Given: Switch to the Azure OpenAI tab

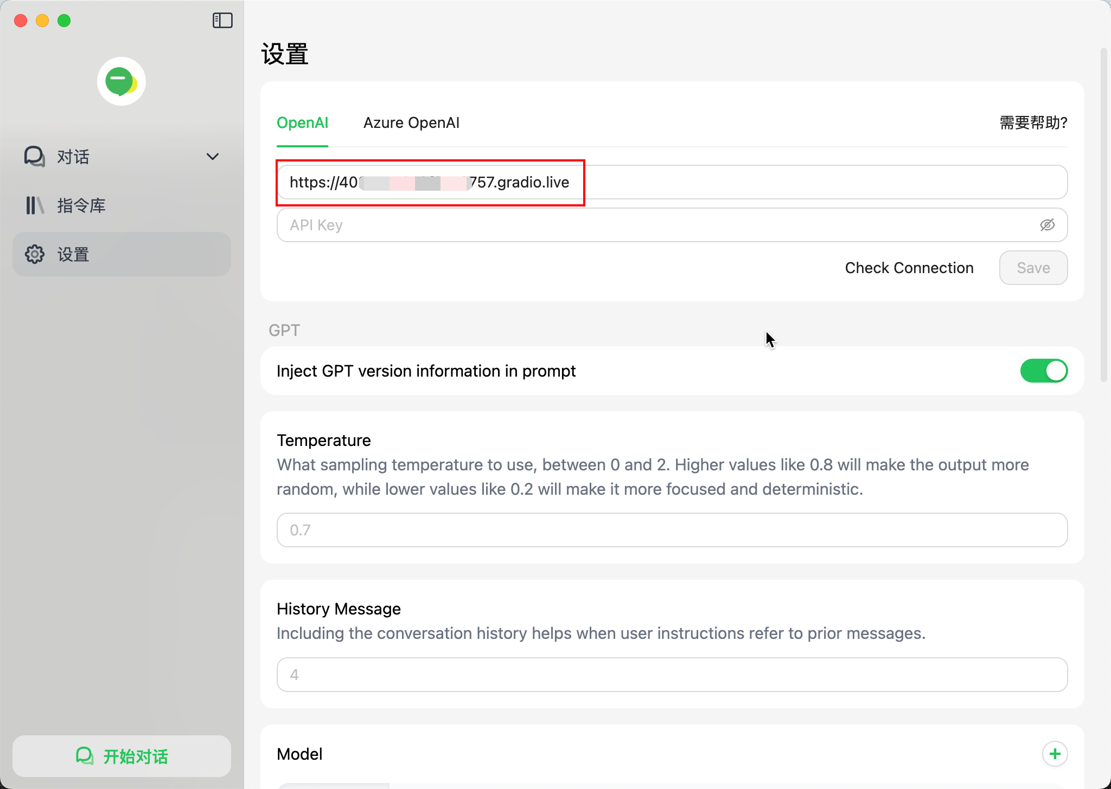Looking at the screenshot, I should 411,123.
